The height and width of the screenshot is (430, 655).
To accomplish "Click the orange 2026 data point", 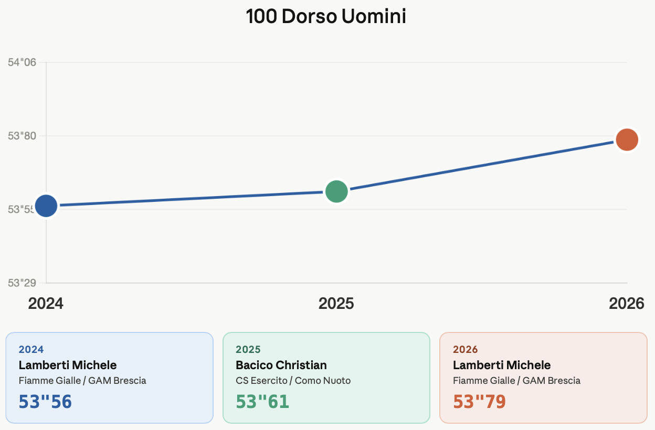I will [x=627, y=139].
